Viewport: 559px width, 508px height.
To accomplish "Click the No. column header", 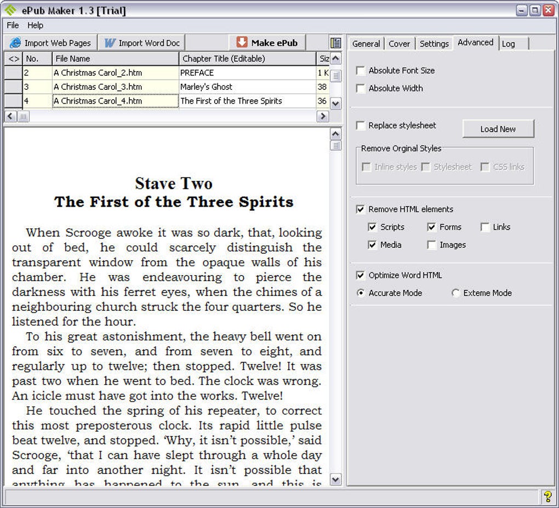I will click(37, 59).
